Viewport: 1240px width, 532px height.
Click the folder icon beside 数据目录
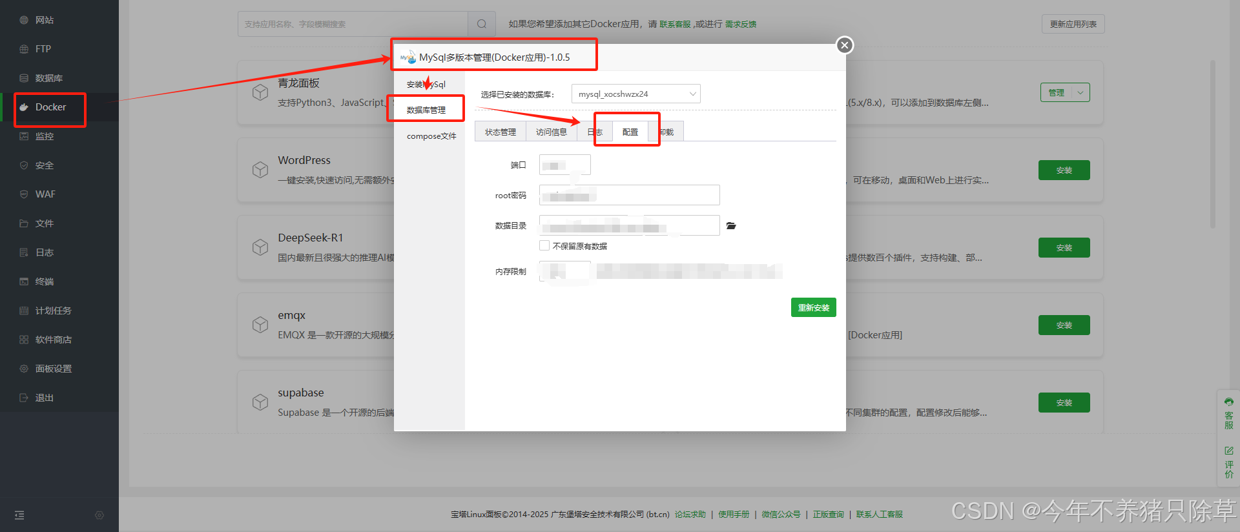pyautogui.click(x=731, y=226)
